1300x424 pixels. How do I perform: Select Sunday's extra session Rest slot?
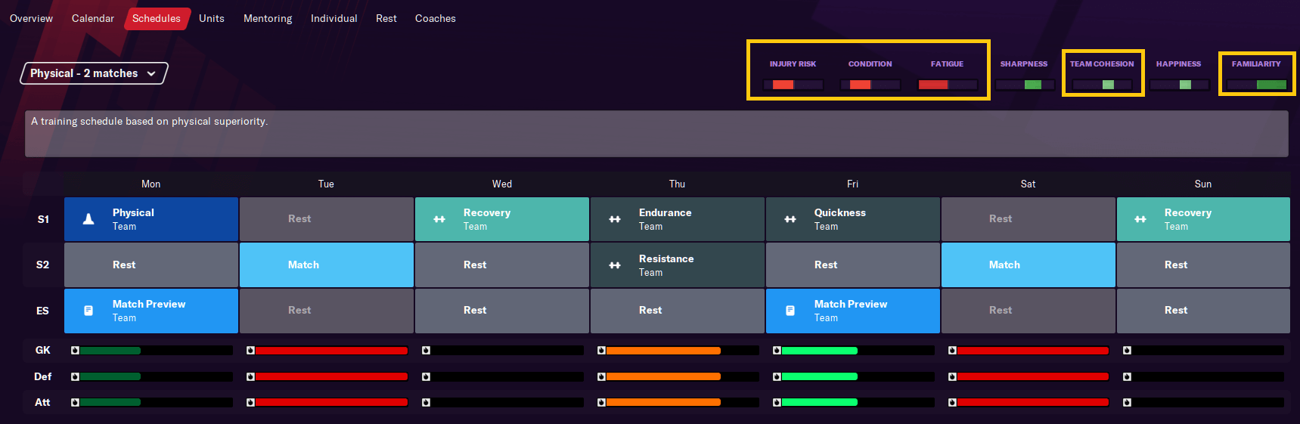(1203, 311)
